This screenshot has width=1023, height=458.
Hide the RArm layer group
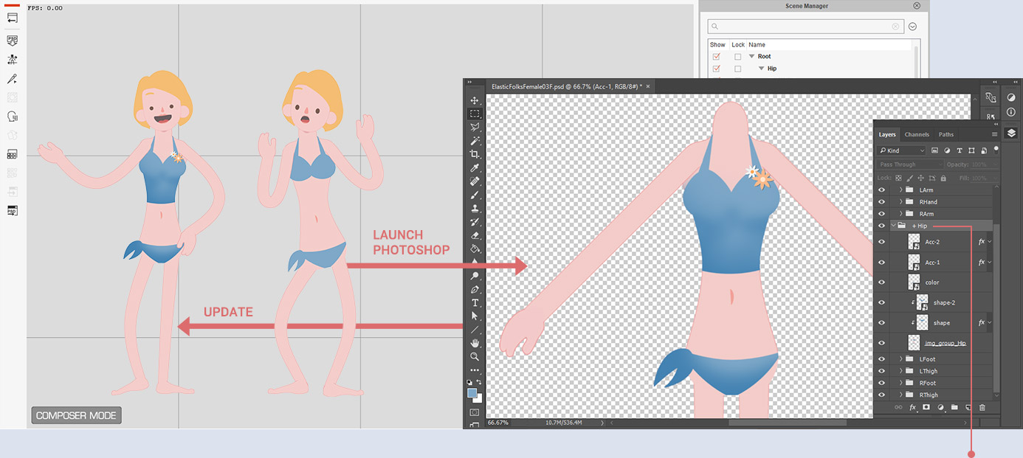(881, 214)
